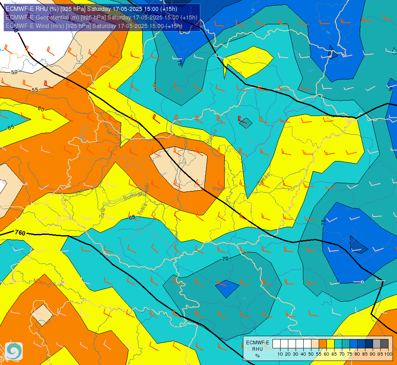Image resolution: width=397 pixels, height=365 pixels.
Task: Click the '50' humidity contour label on the map
Action: (x=15, y=72)
